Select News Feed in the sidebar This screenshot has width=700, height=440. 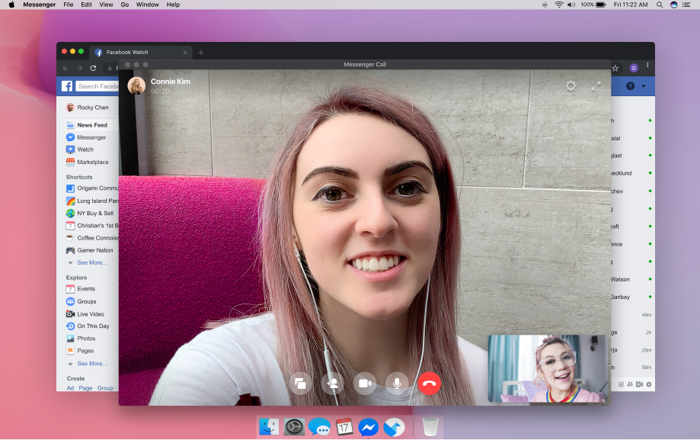(91, 125)
